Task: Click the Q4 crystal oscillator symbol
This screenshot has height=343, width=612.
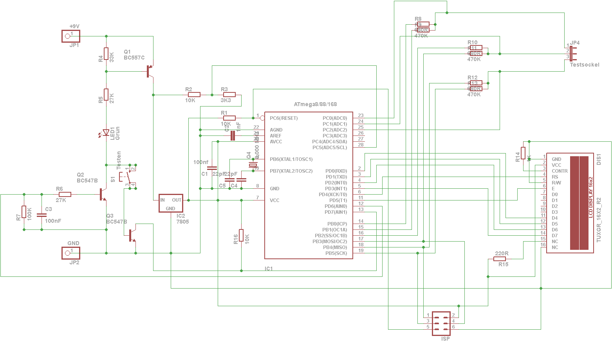Action: pyautogui.click(x=253, y=165)
